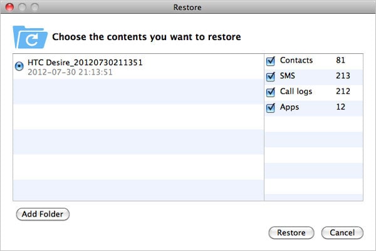Untick the Apps checkbox
The height and width of the screenshot is (251, 376).
[271, 108]
